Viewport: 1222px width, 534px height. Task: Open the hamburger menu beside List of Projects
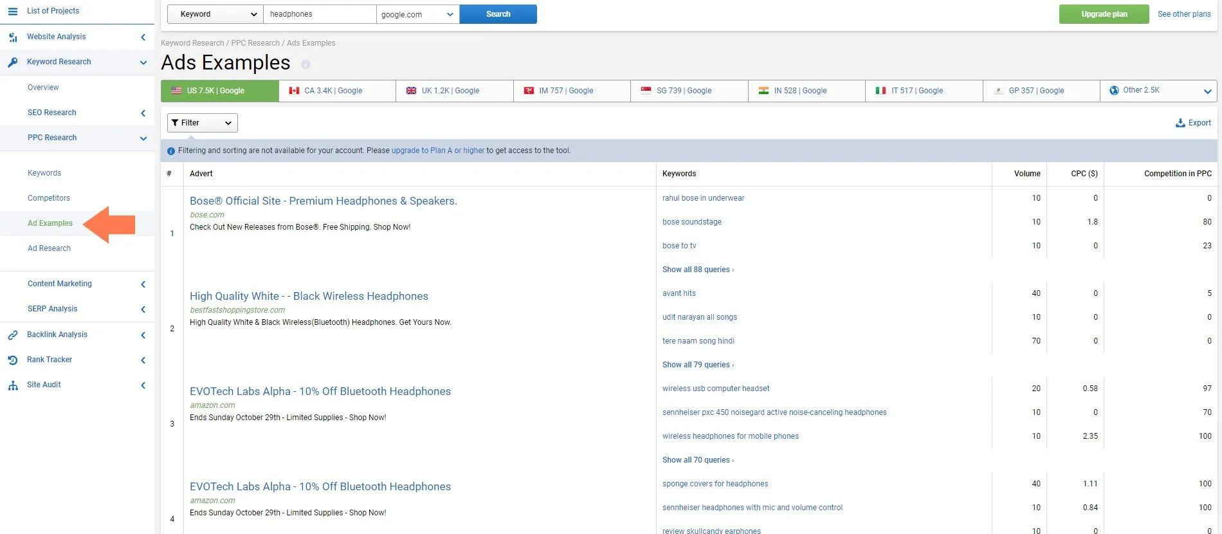13,11
